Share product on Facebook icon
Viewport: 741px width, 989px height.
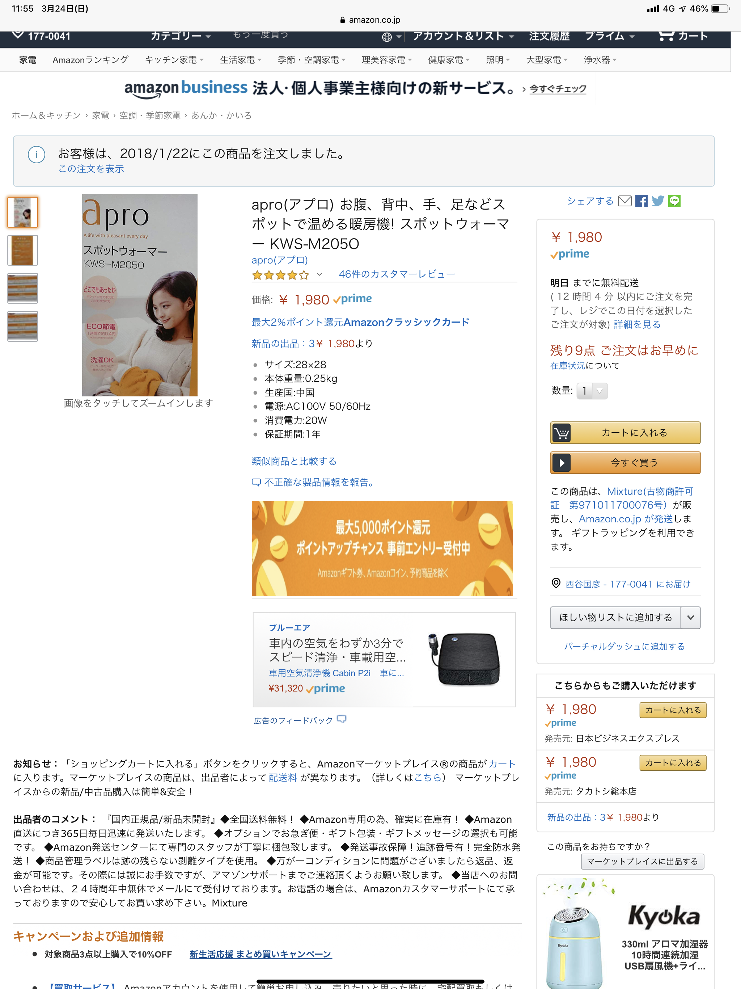point(642,201)
